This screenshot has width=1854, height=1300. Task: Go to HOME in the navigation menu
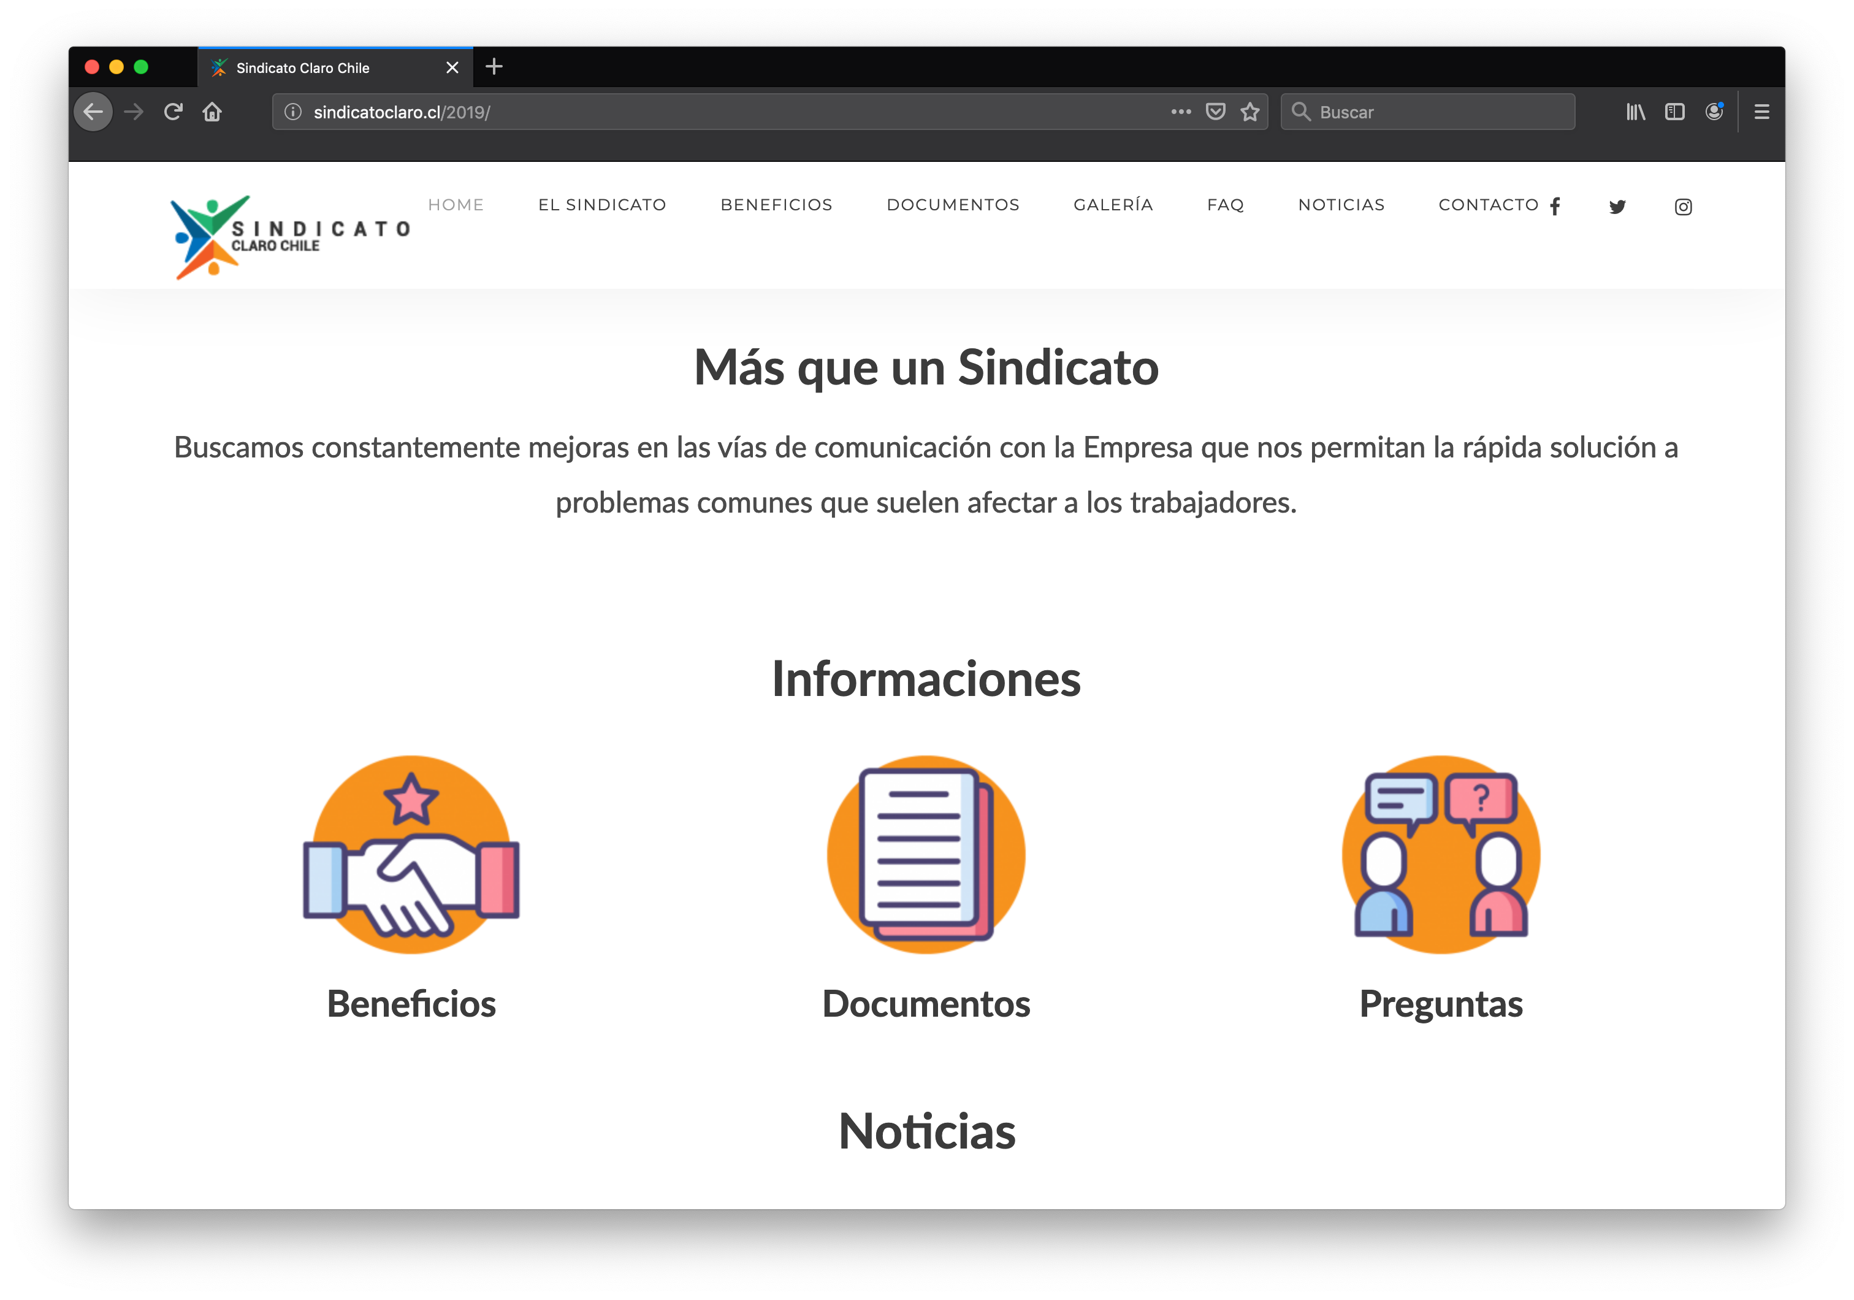456,205
